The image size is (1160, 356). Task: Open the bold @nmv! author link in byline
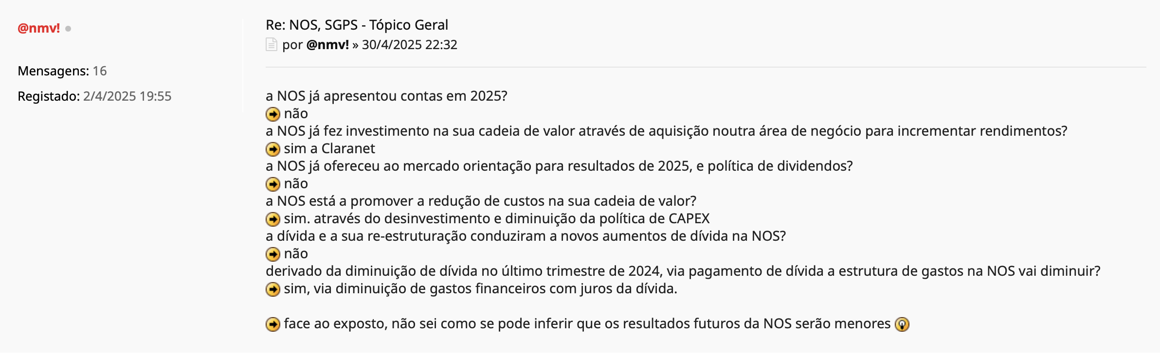click(327, 45)
